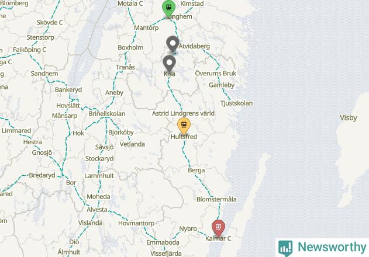Click the Motala C station label
369x257 pixels.
coord(130,4)
